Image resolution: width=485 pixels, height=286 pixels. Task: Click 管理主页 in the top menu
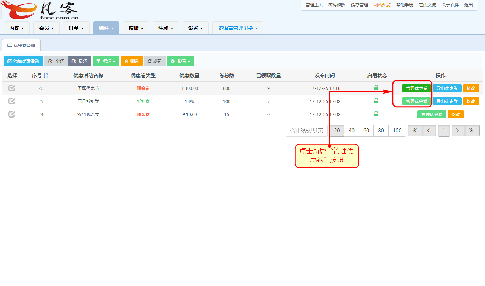click(x=314, y=5)
